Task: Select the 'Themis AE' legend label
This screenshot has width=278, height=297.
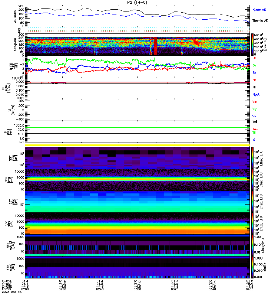Action: [x=260, y=21]
